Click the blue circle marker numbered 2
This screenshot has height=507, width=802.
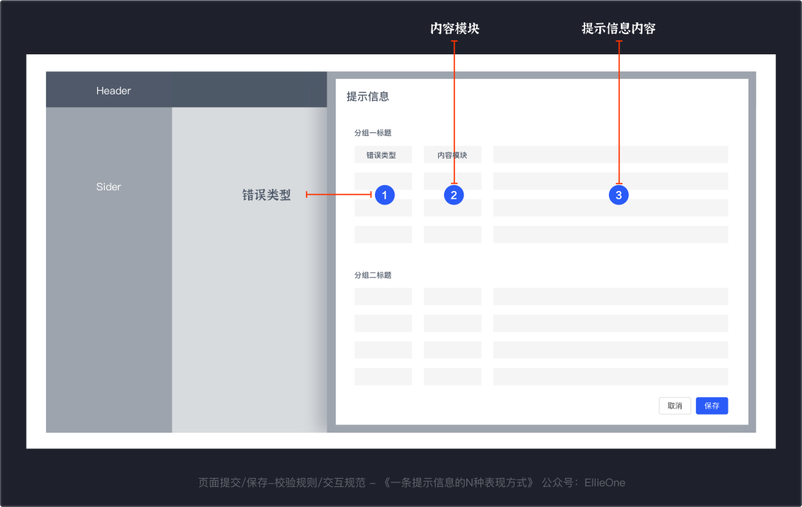point(454,195)
